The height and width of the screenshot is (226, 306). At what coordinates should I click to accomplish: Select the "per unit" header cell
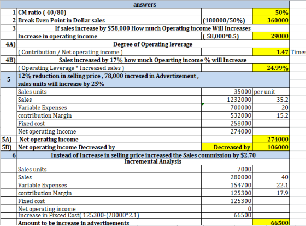[x=271, y=92]
